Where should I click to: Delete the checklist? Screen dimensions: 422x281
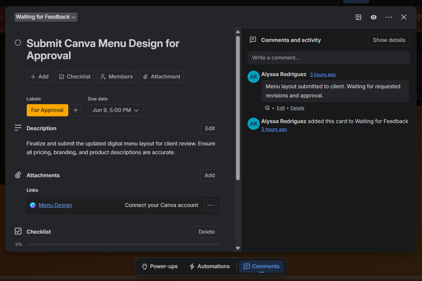point(207,232)
